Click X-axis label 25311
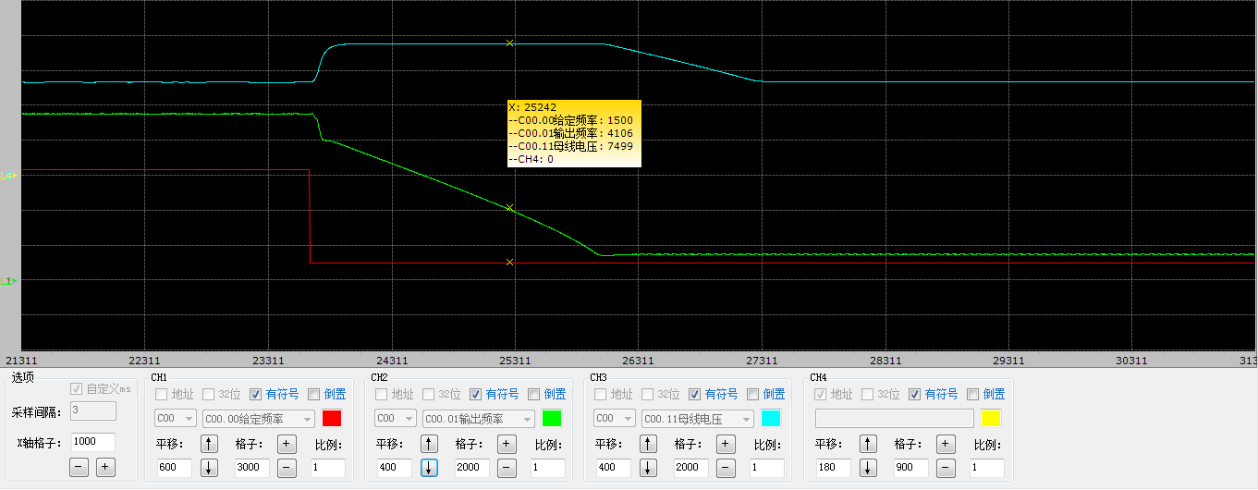 click(515, 361)
